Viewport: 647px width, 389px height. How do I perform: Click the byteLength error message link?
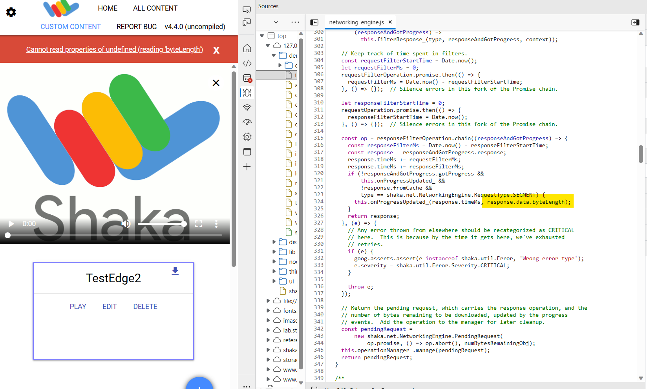pyautogui.click(x=115, y=49)
